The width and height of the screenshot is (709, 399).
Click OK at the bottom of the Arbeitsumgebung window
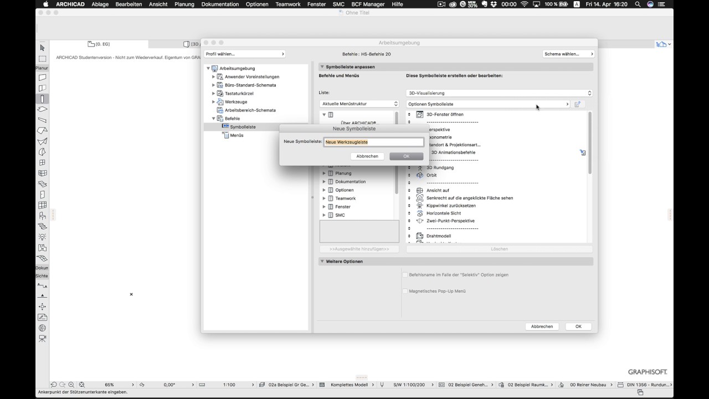tap(578, 326)
